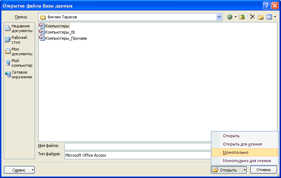
Task: Click the Компьютеры_Прочаев file name text
Action: [x=66, y=38]
